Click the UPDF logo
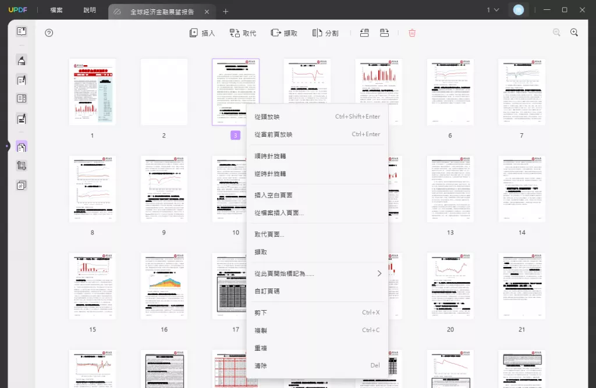This screenshot has height=388, width=596. (x=18, y=10)
